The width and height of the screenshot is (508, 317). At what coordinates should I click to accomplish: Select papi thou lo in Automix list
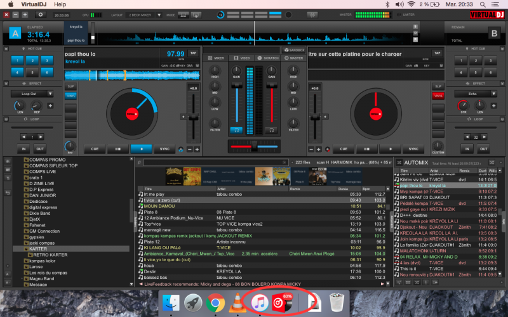446,185
